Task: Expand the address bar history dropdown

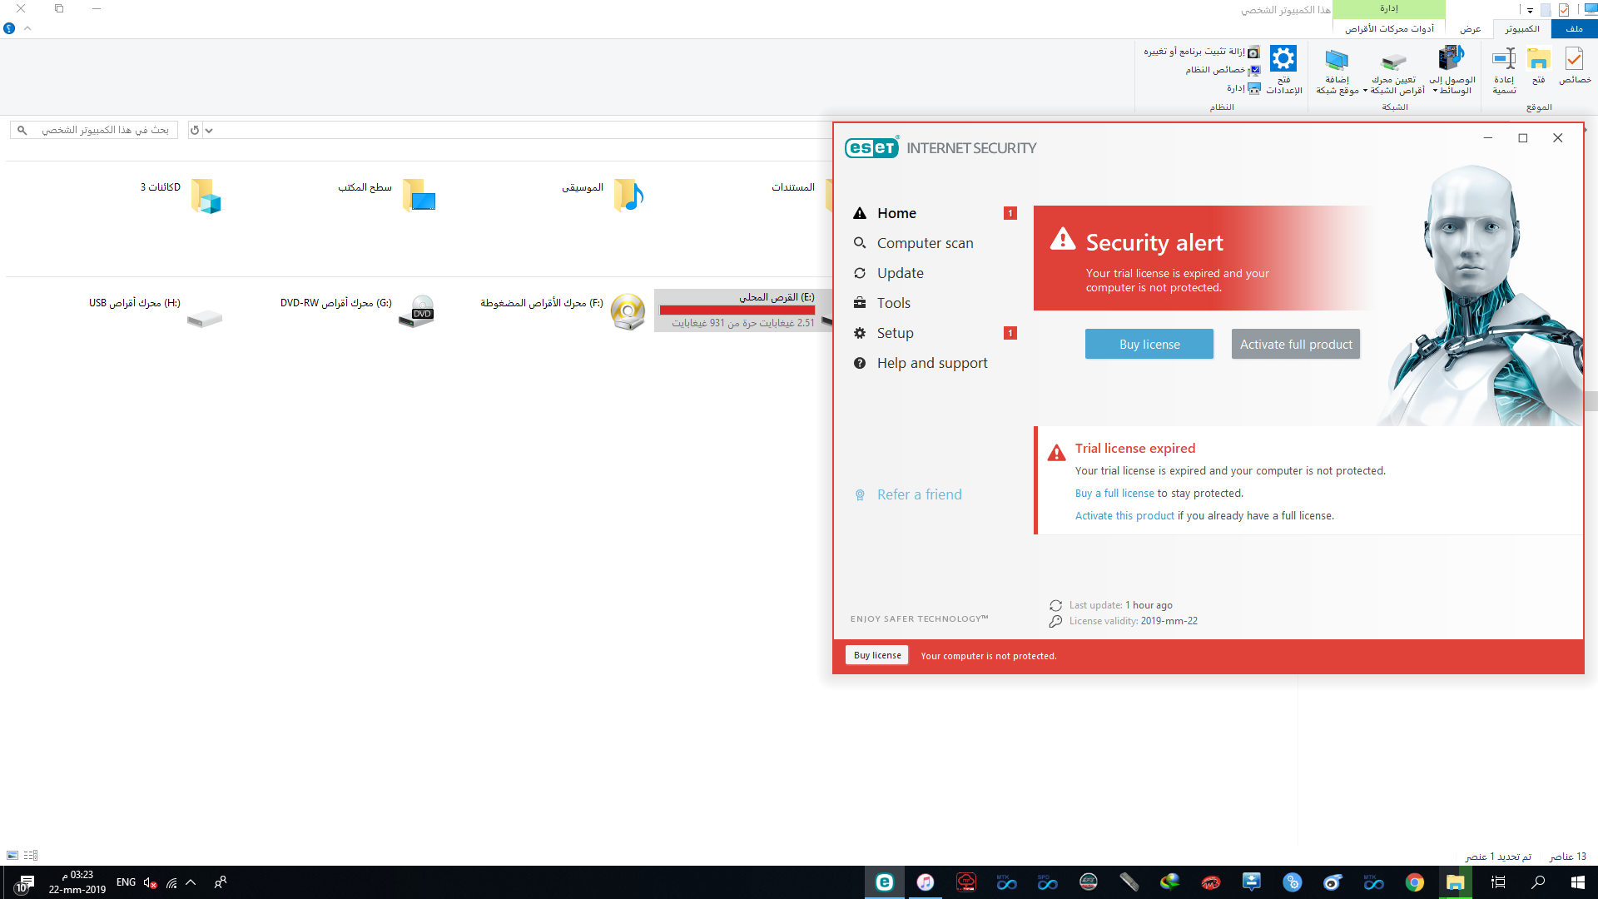Action: 209,130
